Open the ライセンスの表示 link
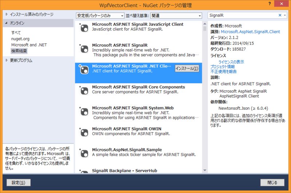Image resolution: width=291 pixels, height=193 pixels. tap(231, 62)
